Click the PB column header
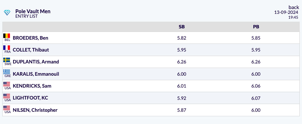 [256, 27]
